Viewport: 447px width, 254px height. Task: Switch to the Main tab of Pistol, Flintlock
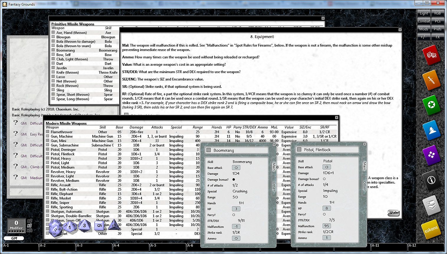(x=364, y=166)
